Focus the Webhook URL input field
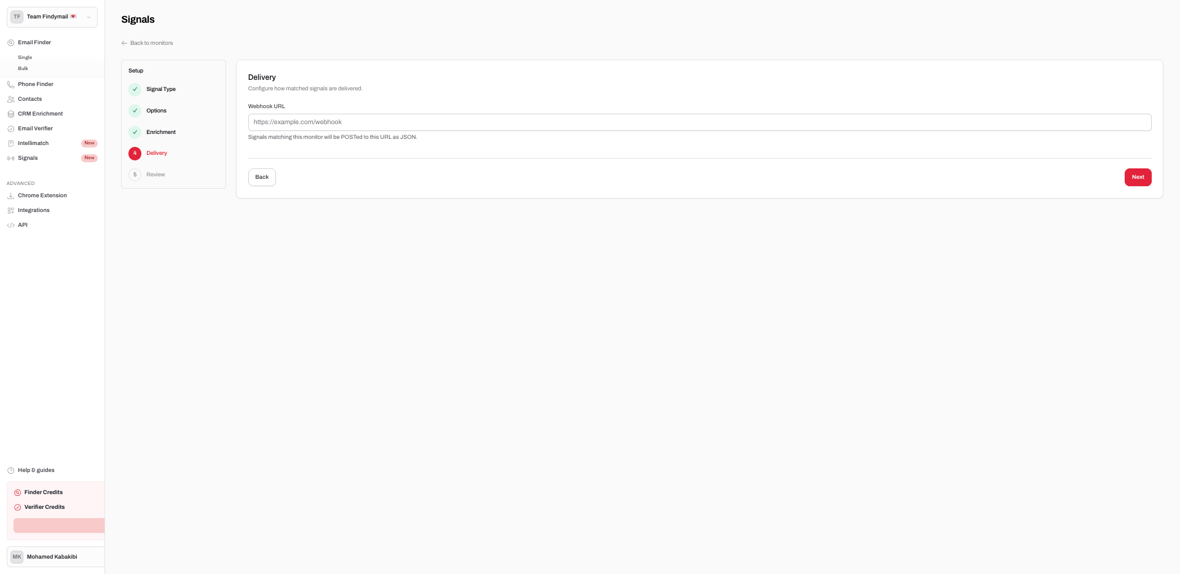Screen dimensions: 1180x574 [699, 122]
